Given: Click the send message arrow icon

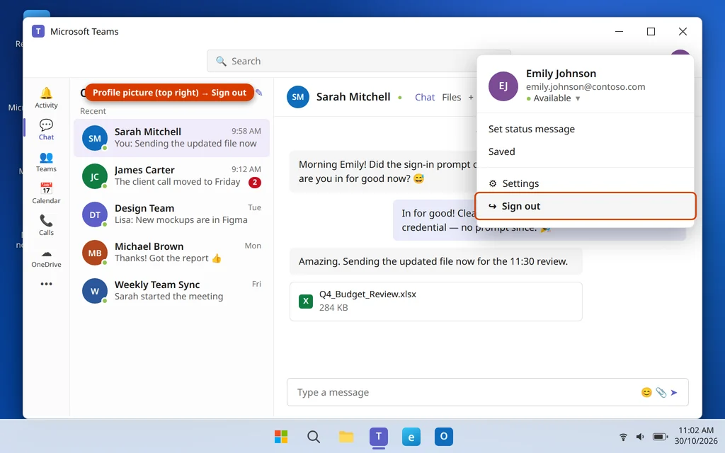Looking at the screenshot, I should point(674,392).
